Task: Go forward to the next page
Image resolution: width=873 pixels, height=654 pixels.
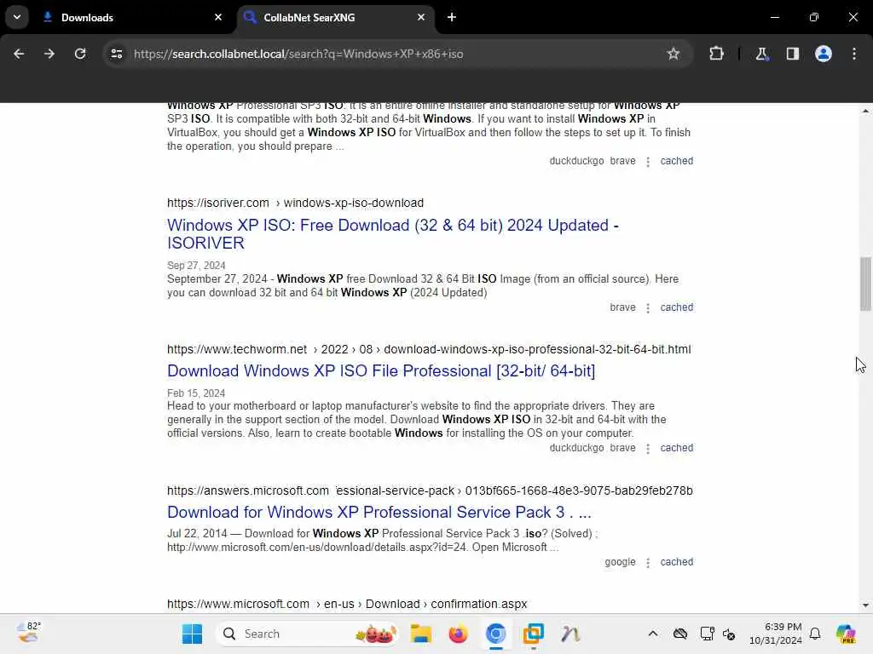Action: (x=49, y=54)
